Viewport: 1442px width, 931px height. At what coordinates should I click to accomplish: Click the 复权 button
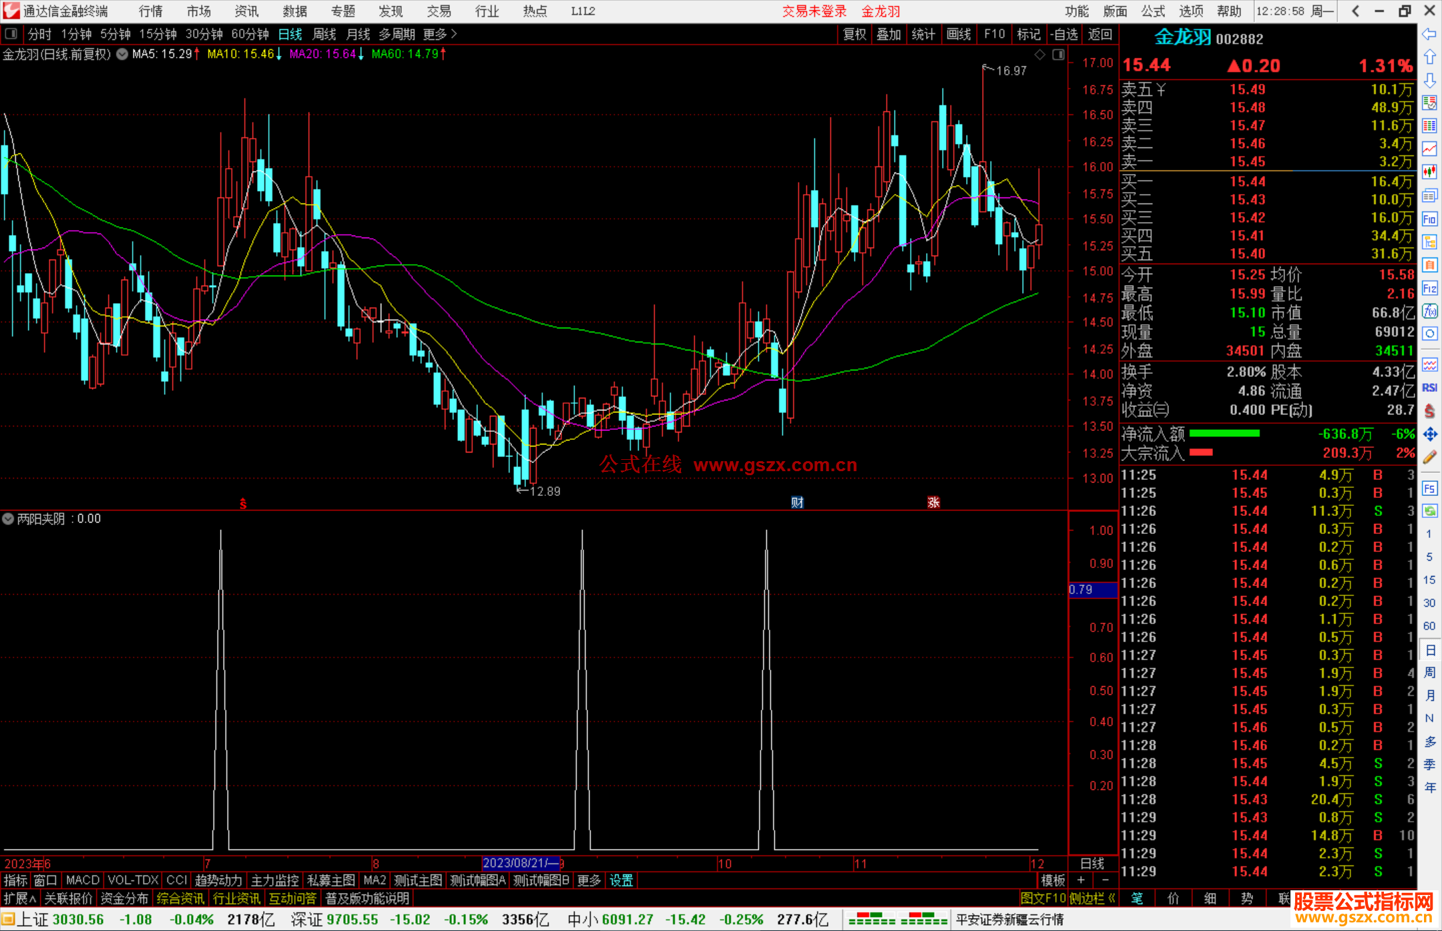tap(854, 34)
